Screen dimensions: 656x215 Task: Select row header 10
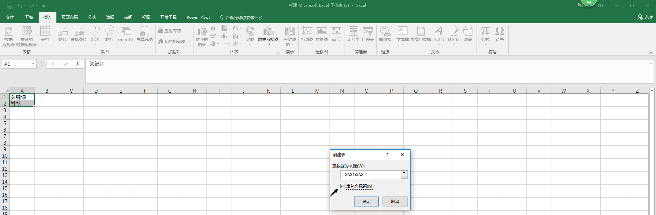[5, 156]
